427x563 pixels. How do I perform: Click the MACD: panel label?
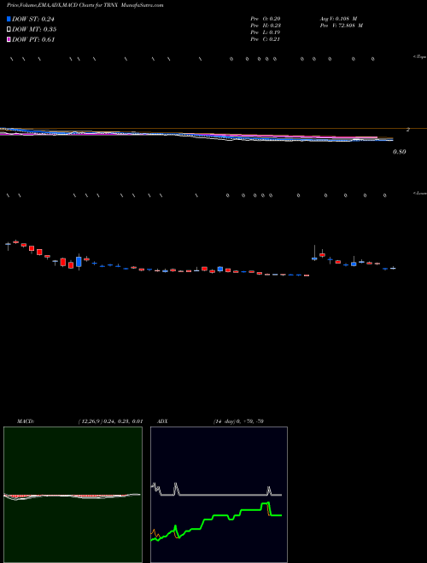(26, 421)
